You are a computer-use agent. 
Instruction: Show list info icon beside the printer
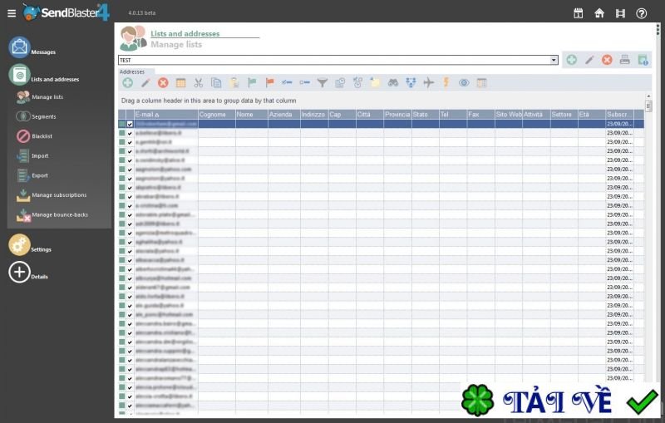[643, 60]
